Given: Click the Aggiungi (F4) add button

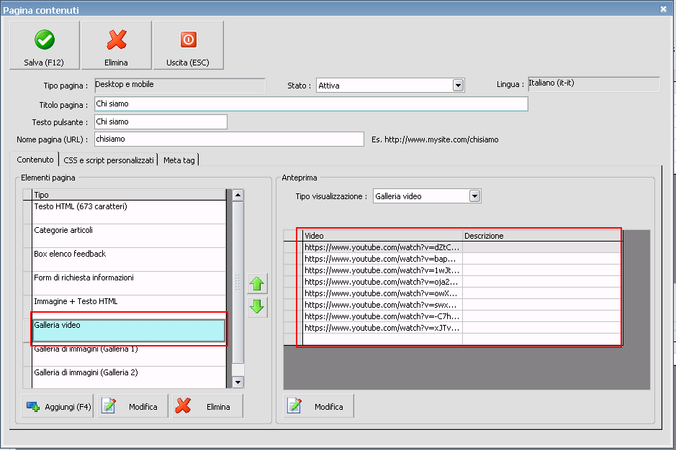Looking at the screenshot, I should pyautogui.click(x=58, y=406).
